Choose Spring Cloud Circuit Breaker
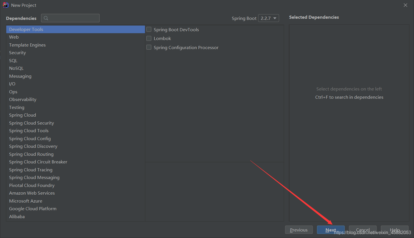This screenshot has width=414, height=238. pyautogui.click(x=75, y=162)
